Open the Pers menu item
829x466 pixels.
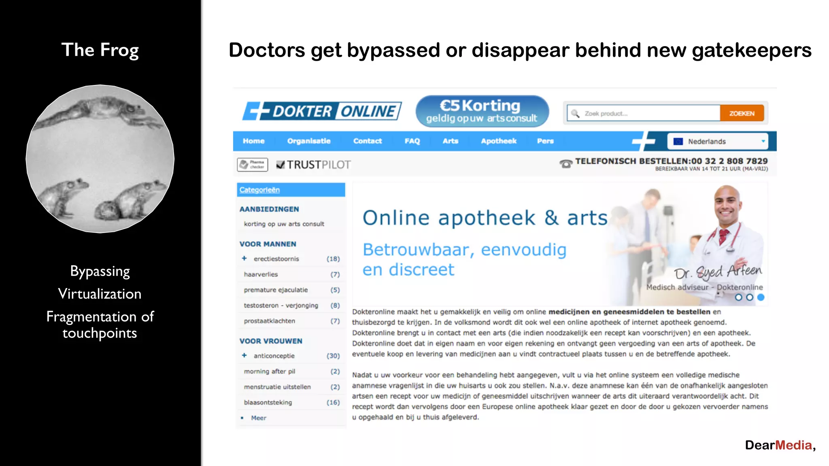545,141
